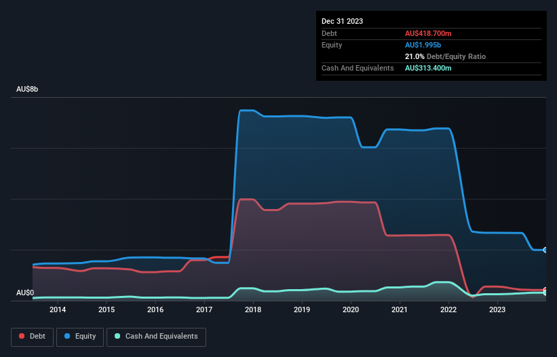Click the AU$1.995b equity value
The image size is (557, 357).
point(423,45)
